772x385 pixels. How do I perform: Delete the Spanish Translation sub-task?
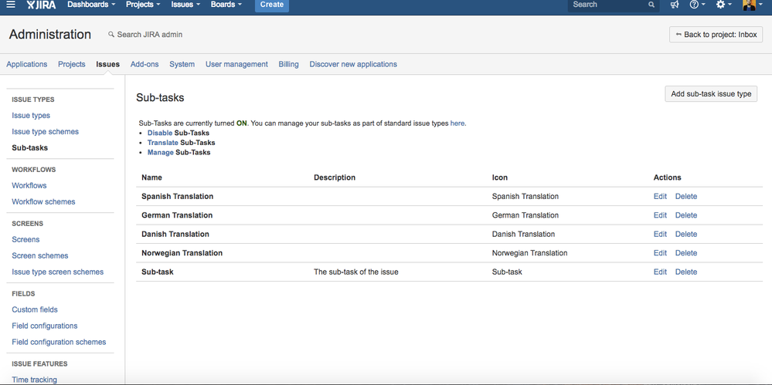[686, 196]
